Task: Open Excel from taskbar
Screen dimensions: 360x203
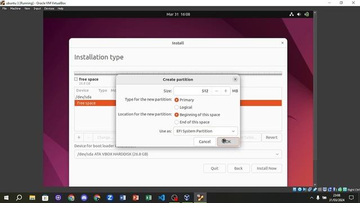Action: coord(148,198)
